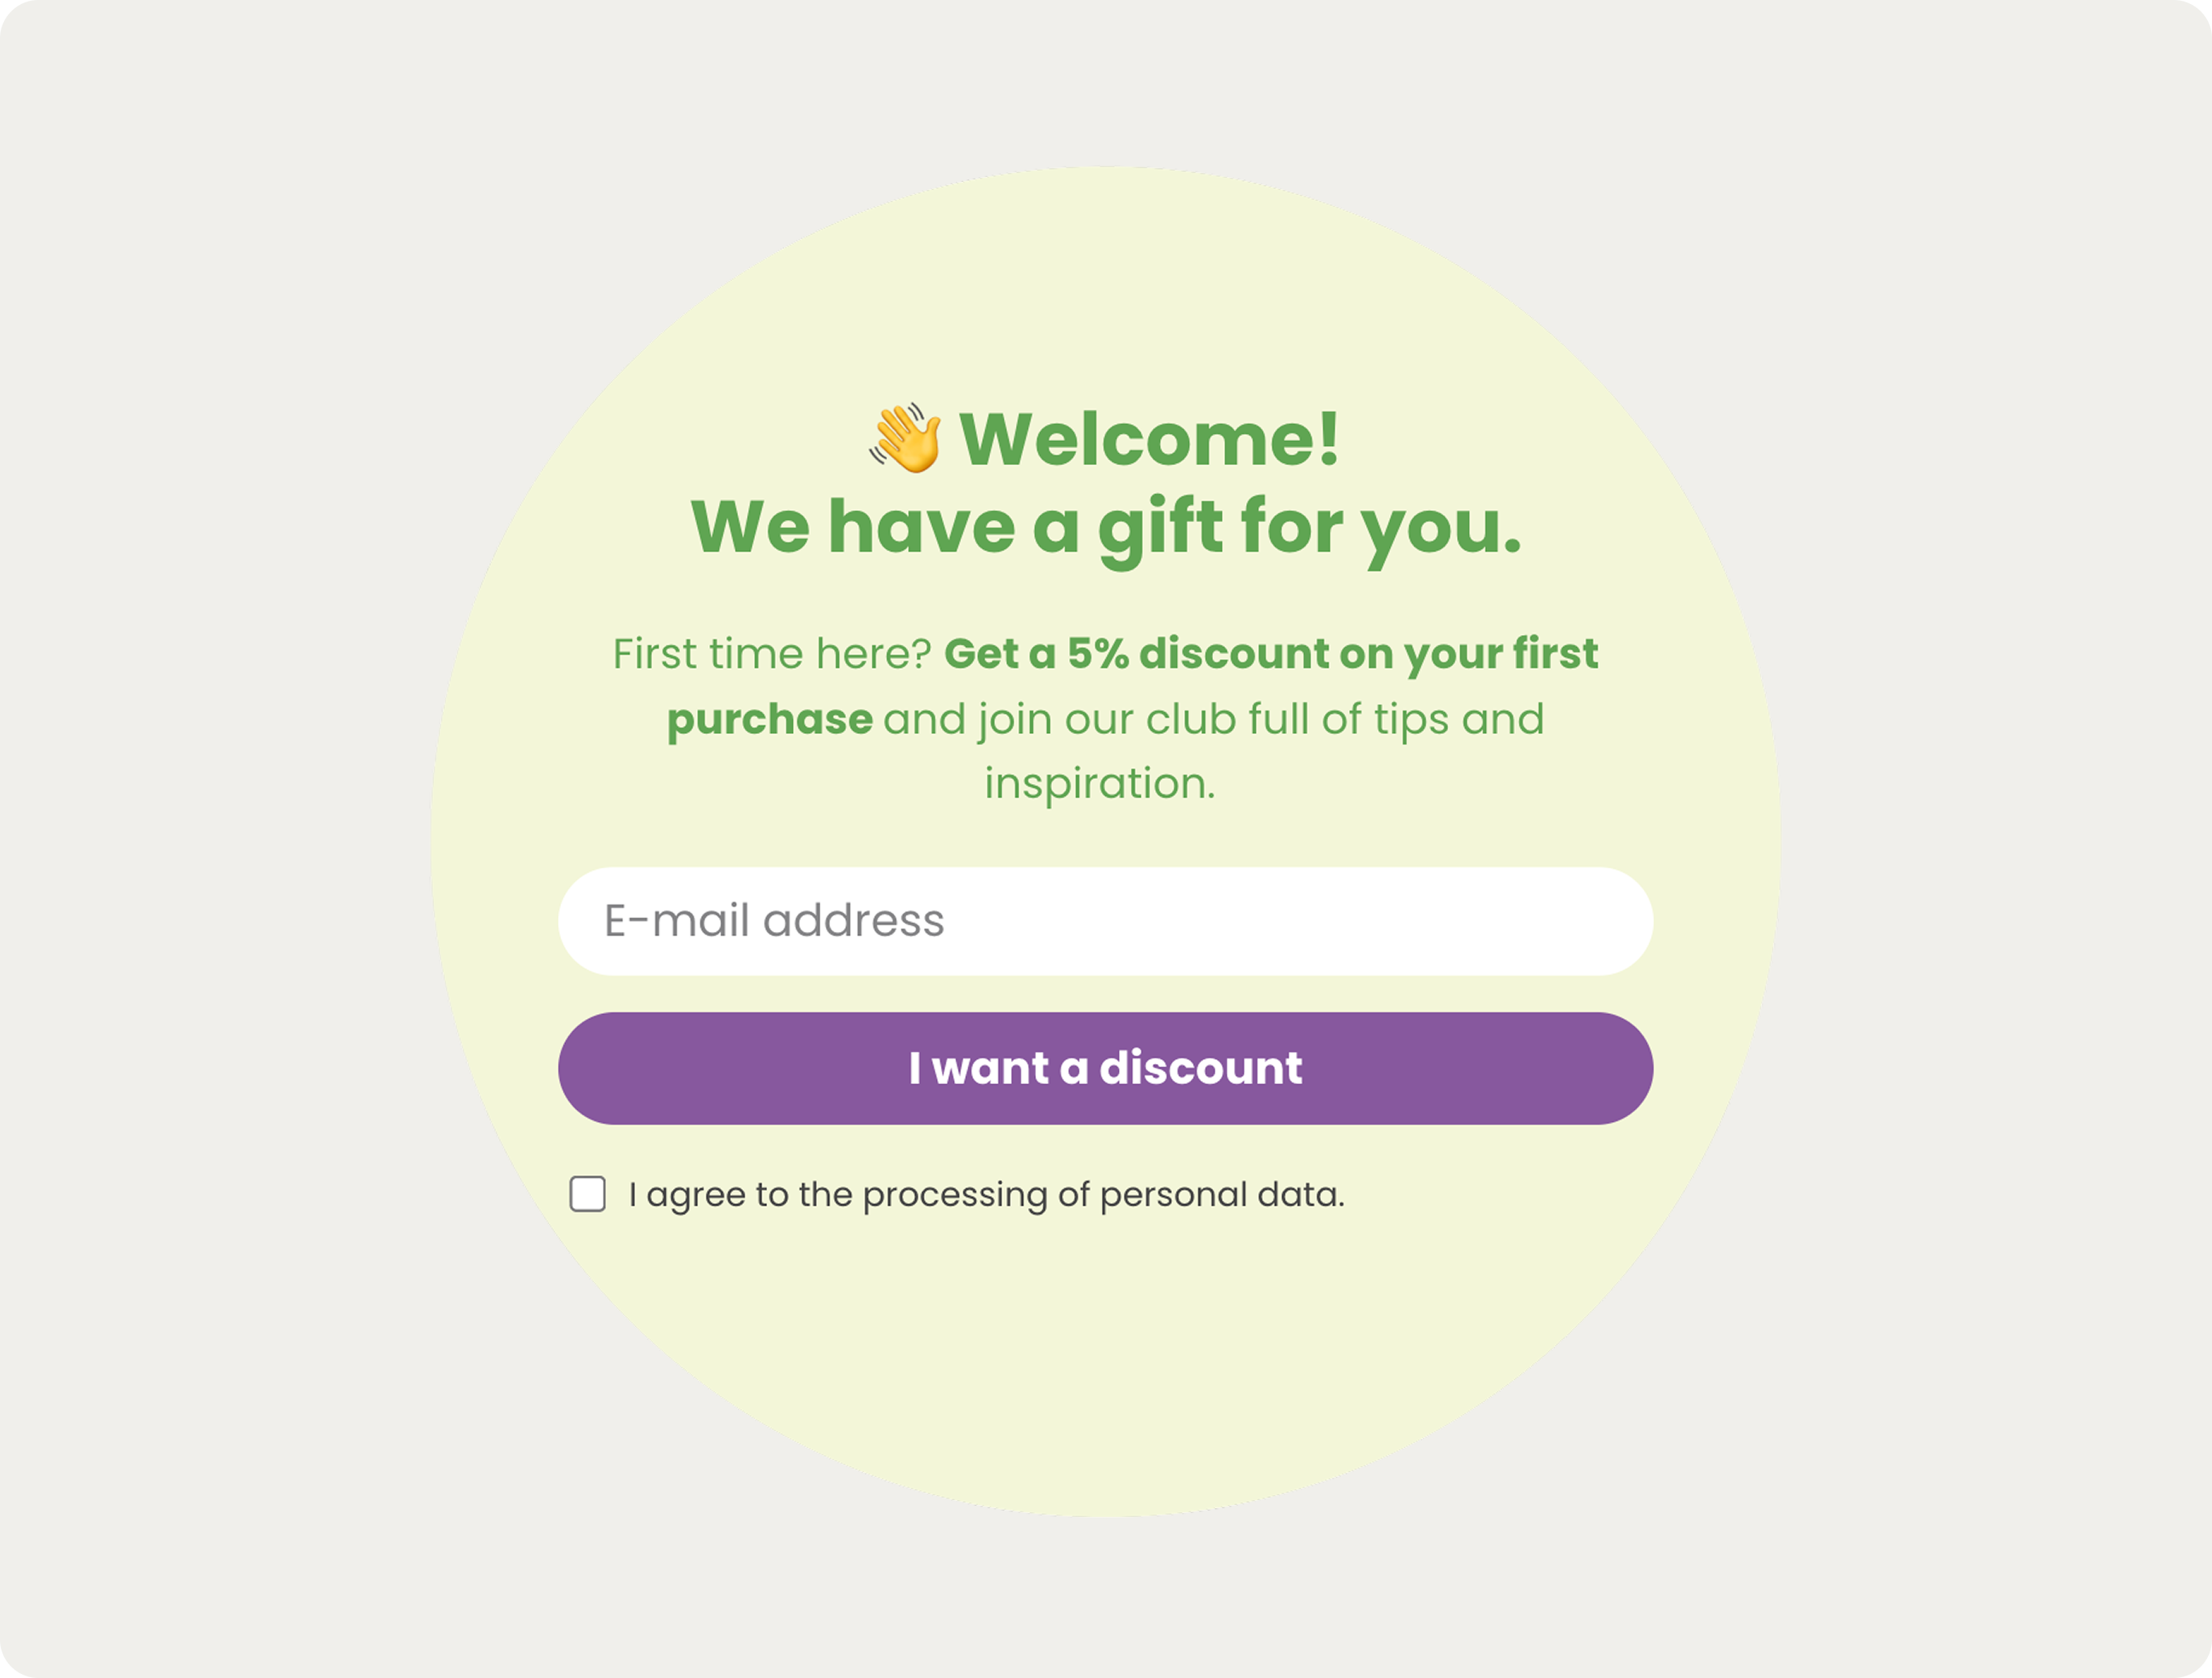Screen dimensions: 2212x1678
Task: Click the "5%" figure in the offer
Action: 1098,654
